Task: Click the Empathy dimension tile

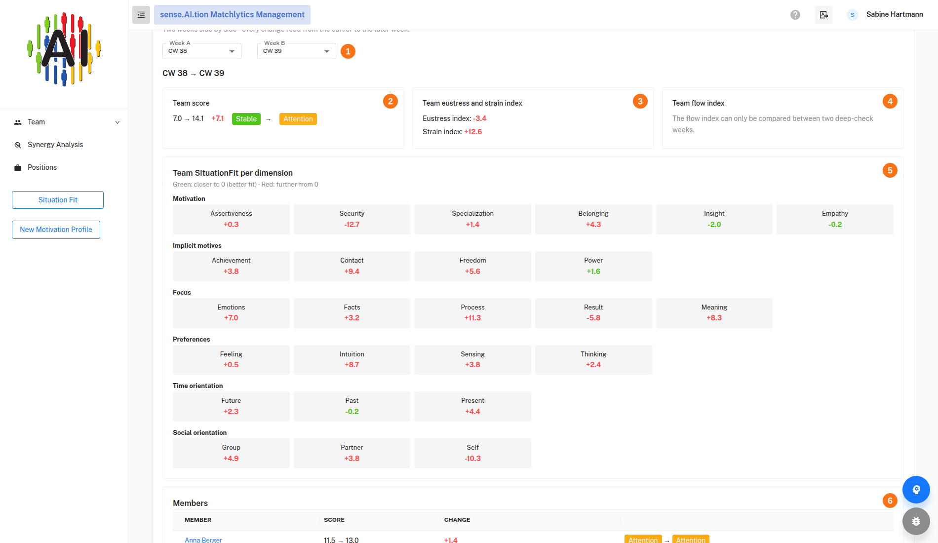Action: click(x=835, y=219)
